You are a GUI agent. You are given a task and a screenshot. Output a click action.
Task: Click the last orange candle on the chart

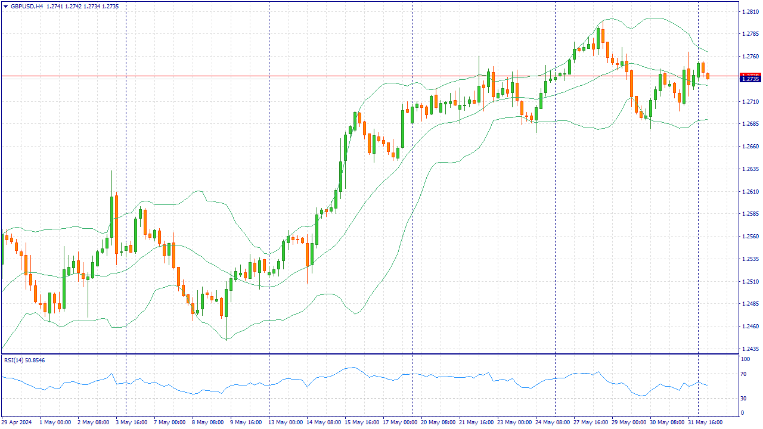(708, 76)
